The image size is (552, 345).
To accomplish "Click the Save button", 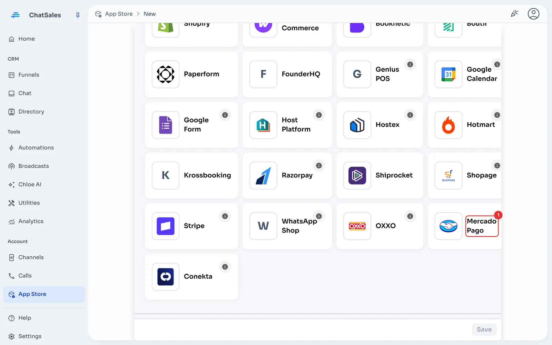I will click(484, 329).
